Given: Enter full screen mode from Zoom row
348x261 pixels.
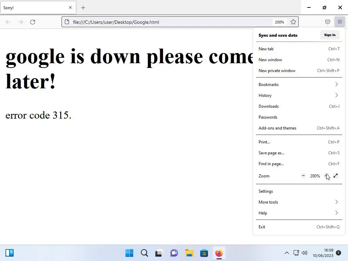Looking at the screenshot, I should coord(335,176).
